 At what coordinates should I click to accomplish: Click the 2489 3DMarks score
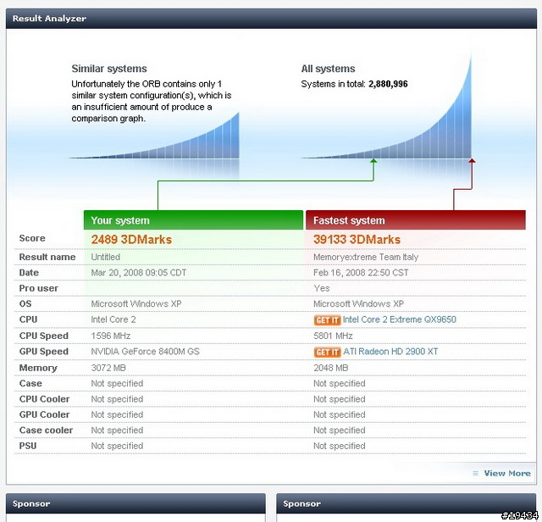click(131, 239)
